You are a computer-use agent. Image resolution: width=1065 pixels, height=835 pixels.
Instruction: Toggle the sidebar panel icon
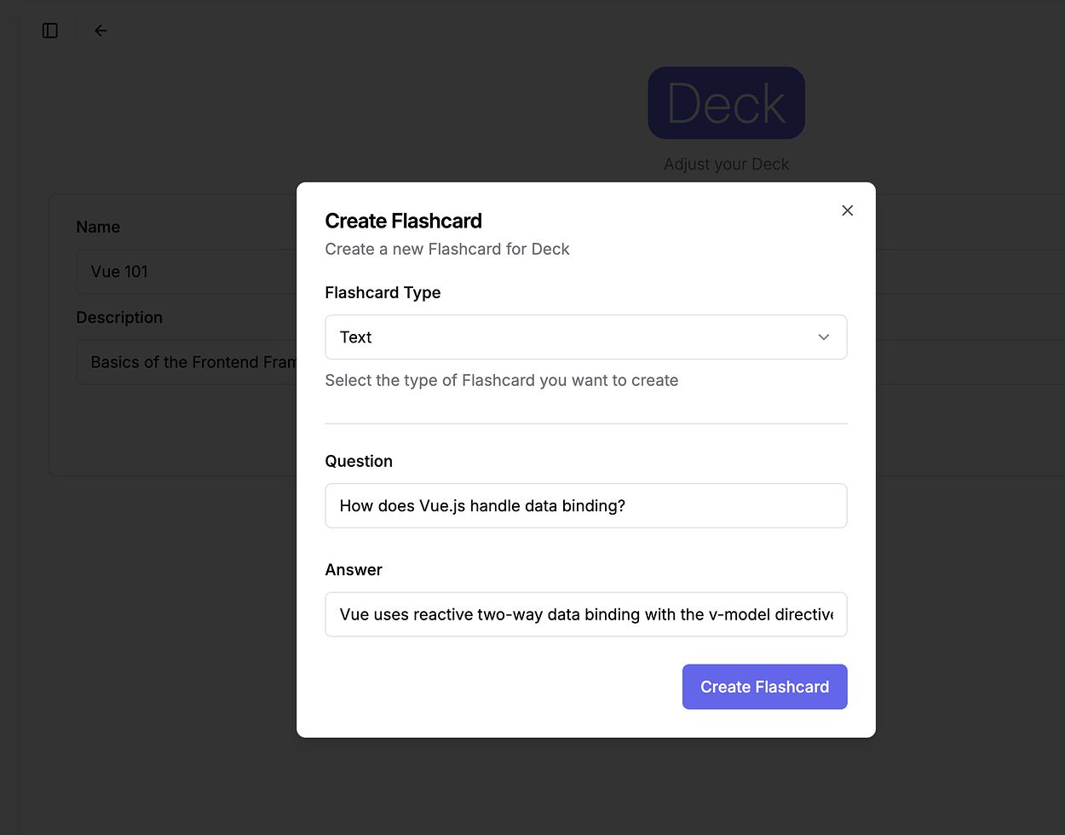(50, 31)
